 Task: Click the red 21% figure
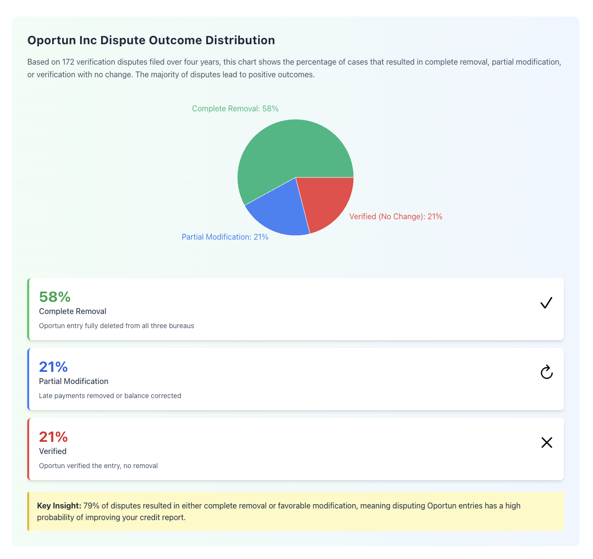53,437
